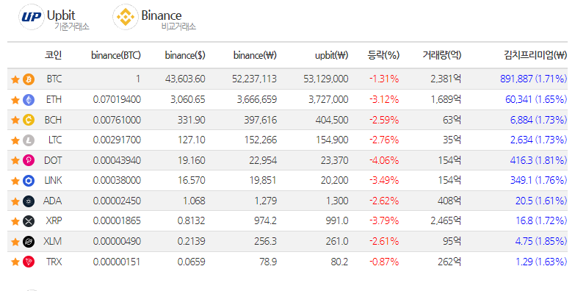Sort by 등락(%) column header
Image resolution: width=575 pixels, height=291 pixels.
383,55
